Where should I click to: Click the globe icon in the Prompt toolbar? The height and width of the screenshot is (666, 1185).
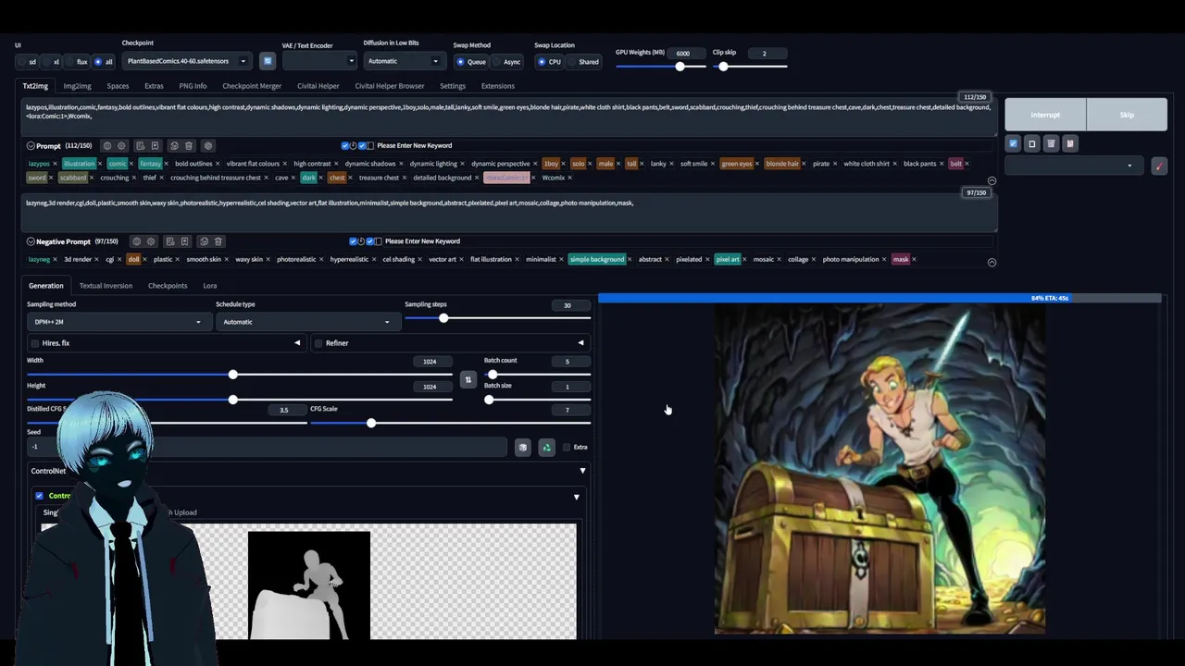(x=107, y=145)
